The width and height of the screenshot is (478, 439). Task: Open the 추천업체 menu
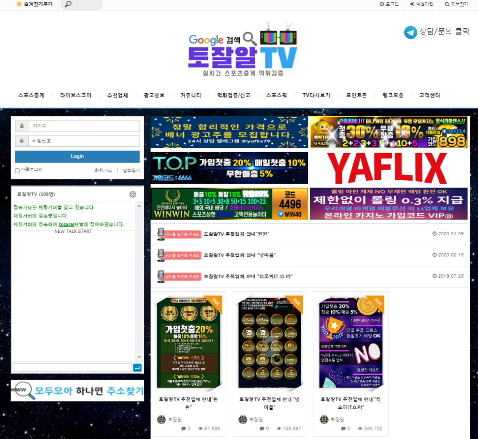118,95
